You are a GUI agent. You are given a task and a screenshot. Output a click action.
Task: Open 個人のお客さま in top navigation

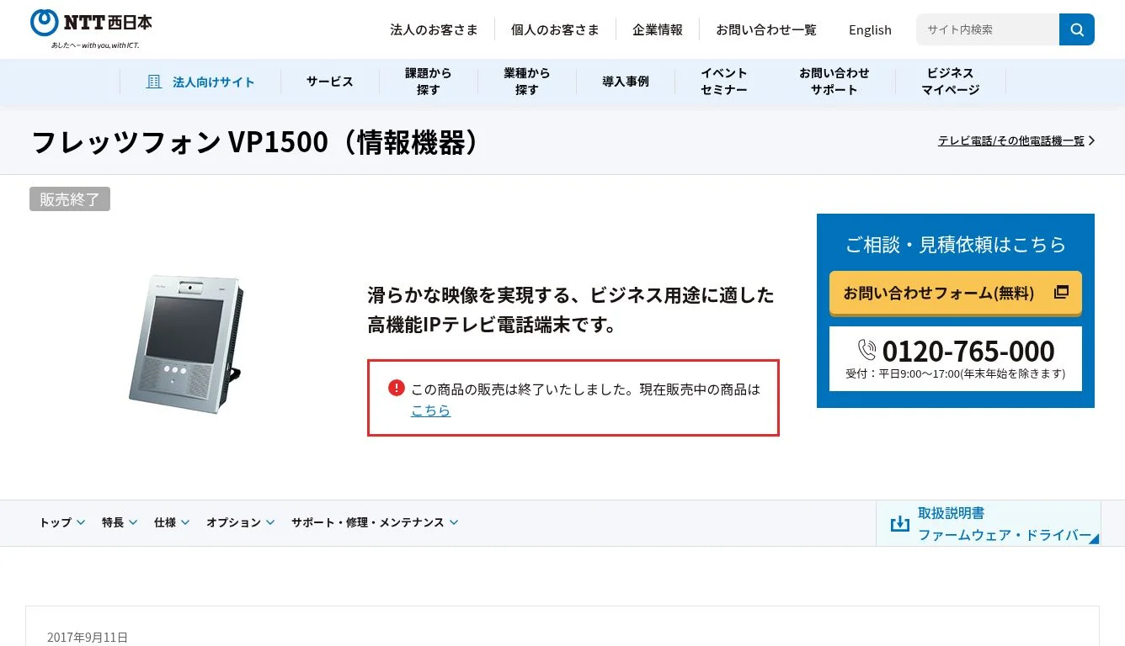pyautogui.click(x=555, y=29)
